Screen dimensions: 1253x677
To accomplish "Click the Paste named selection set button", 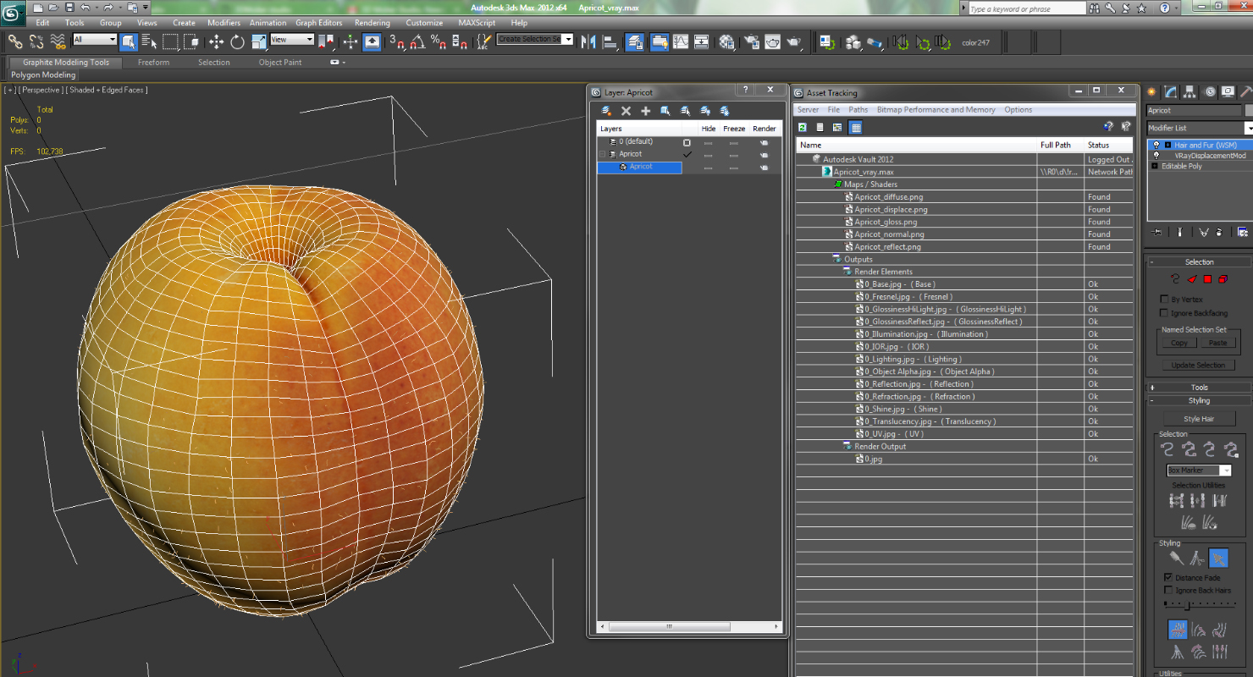I will pyautogui.click(x=1217, y=344).
